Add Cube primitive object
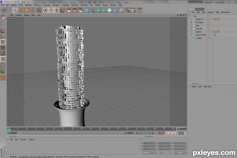 coord(87,10)
